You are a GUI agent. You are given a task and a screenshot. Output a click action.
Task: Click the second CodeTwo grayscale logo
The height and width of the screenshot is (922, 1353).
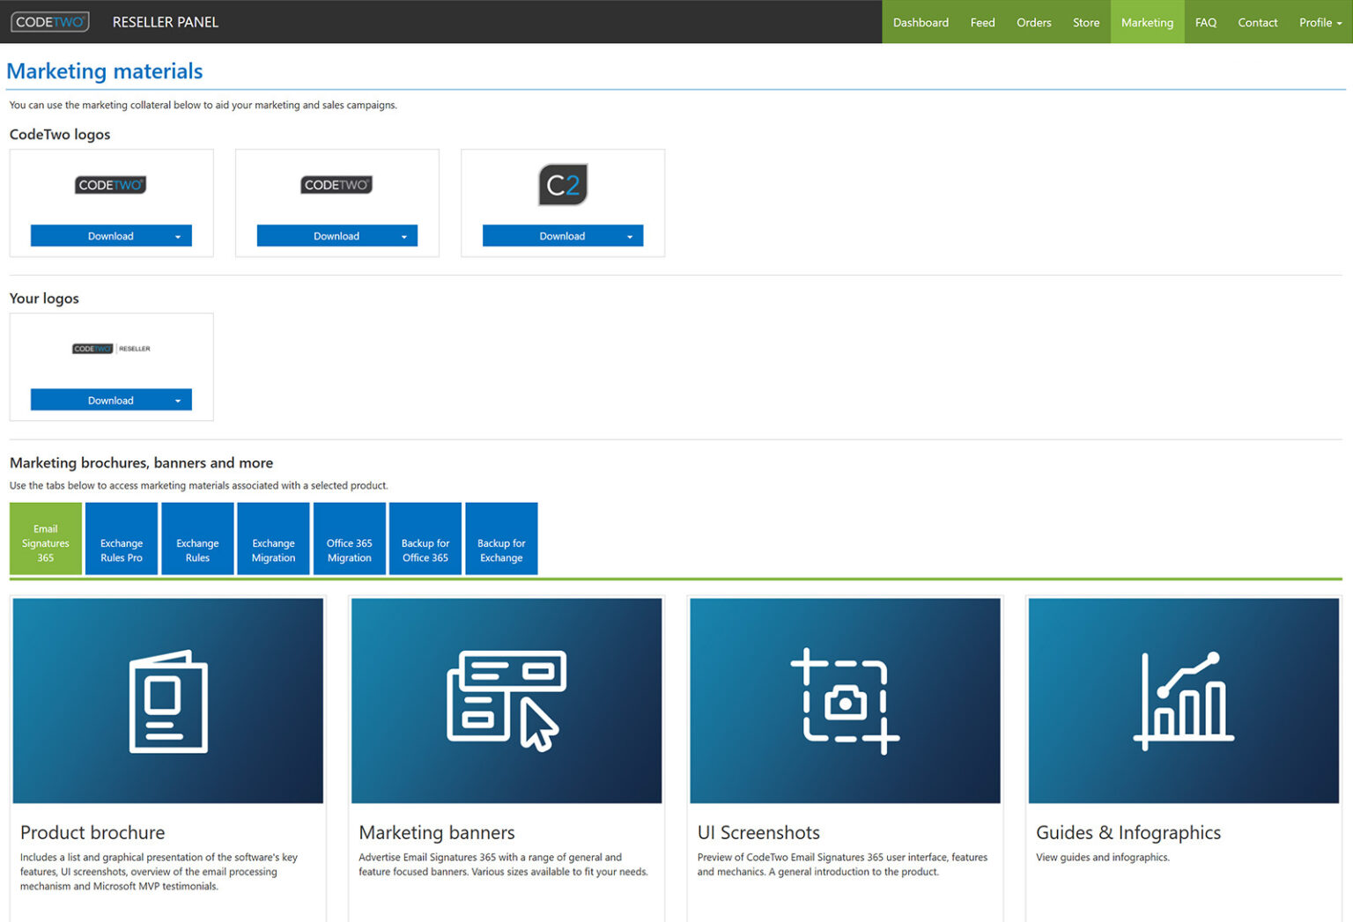tap(336, 185)
